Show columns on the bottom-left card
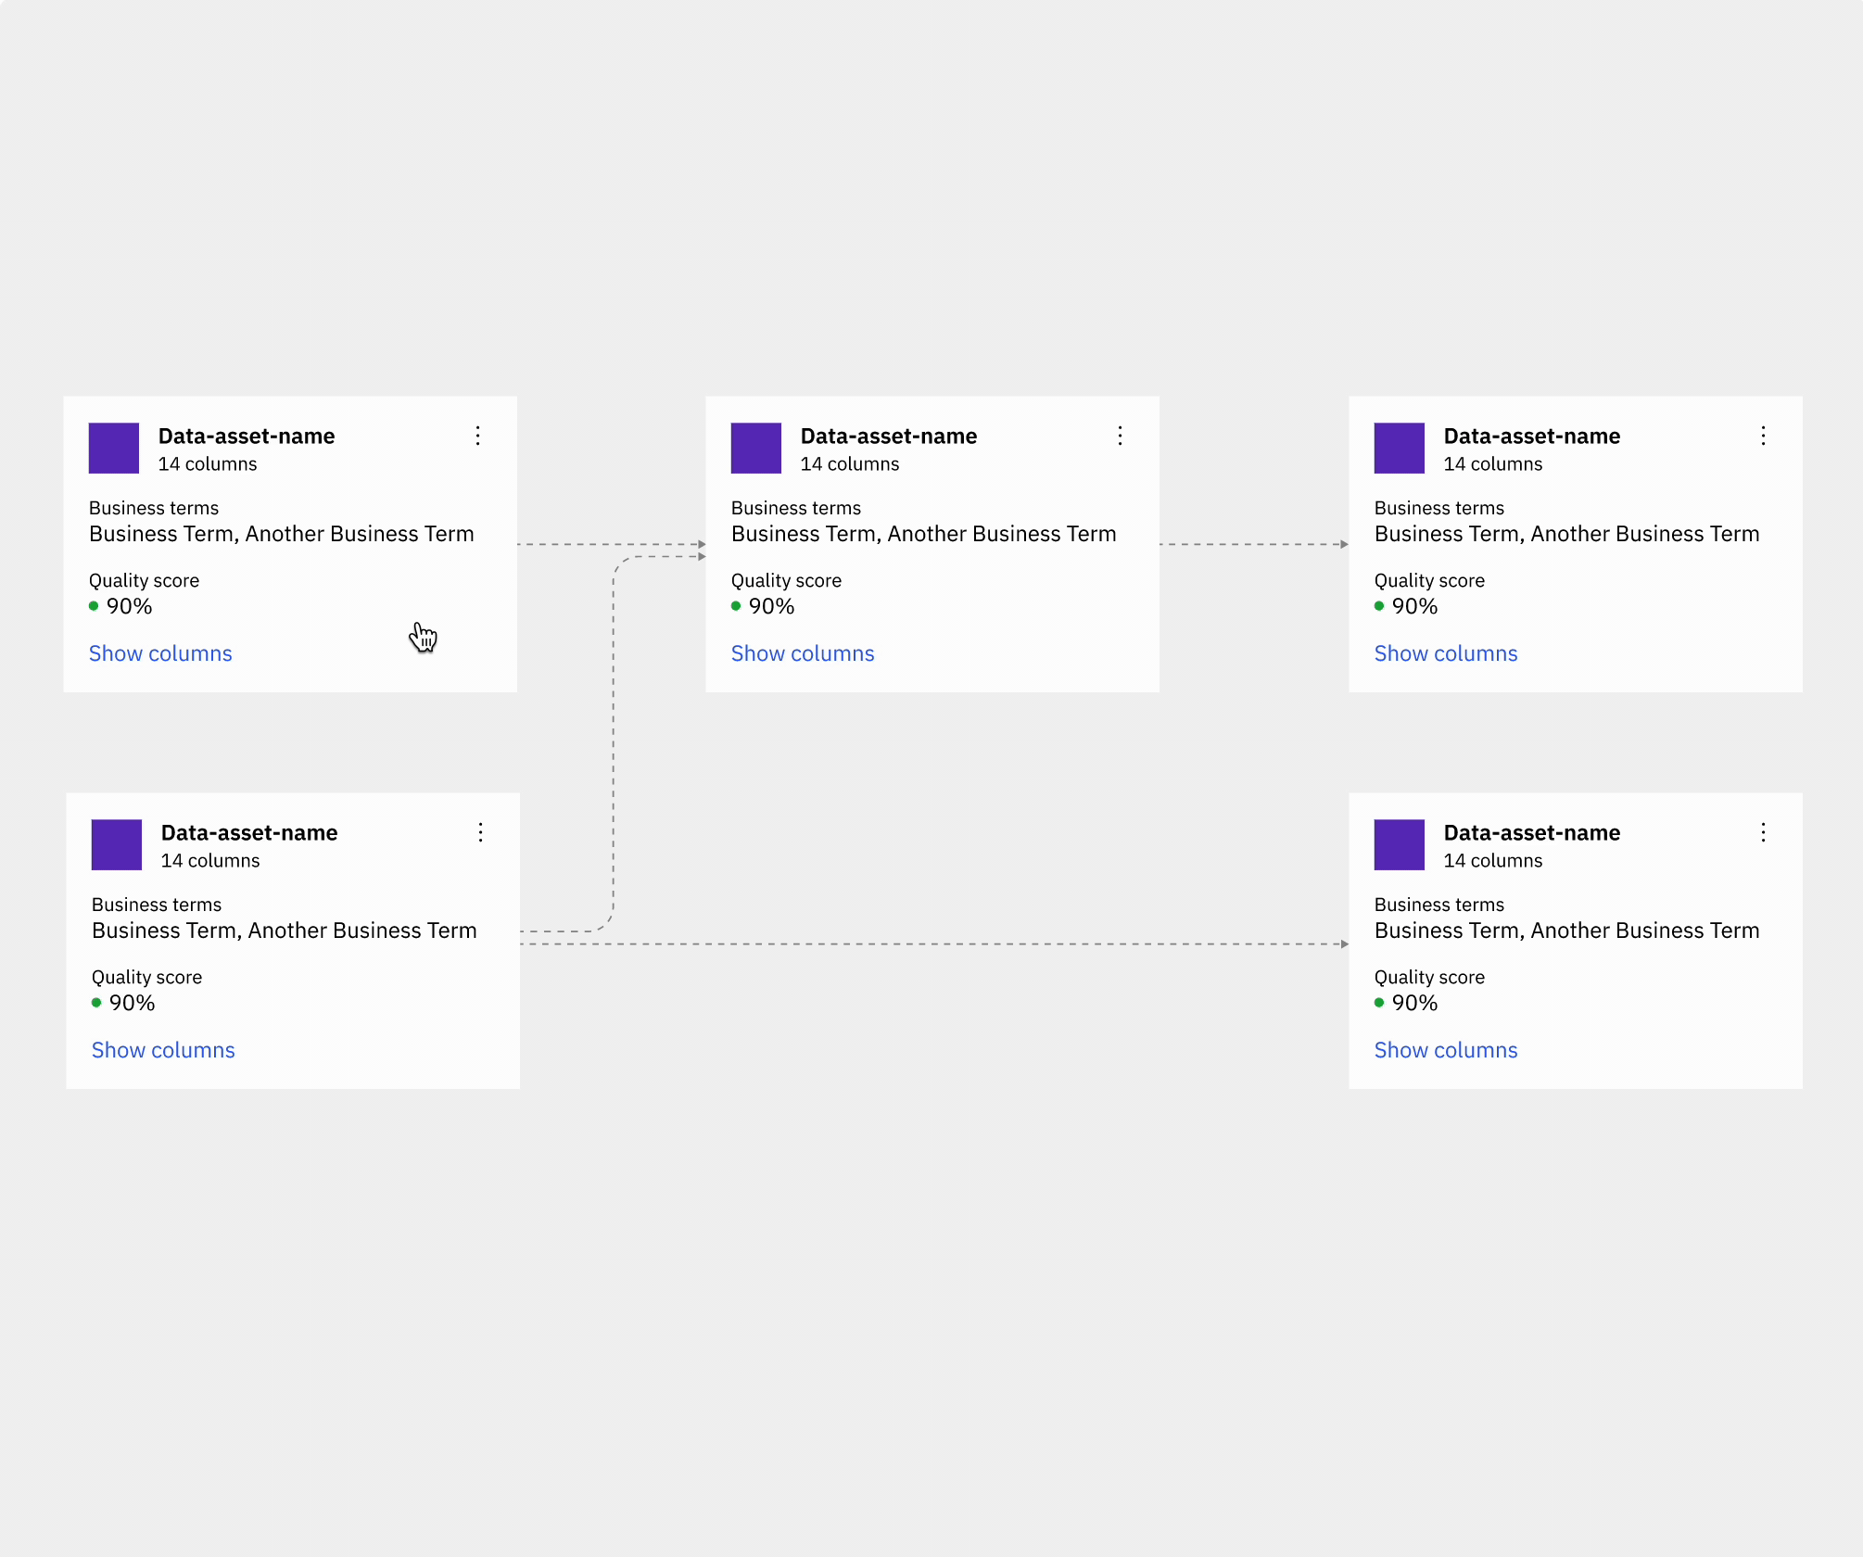Image resolution: width=1863 pixels, height=1557 pixels. [163, 1050]
